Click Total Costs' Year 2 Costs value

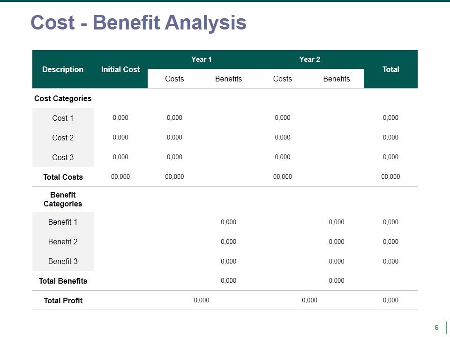coord(282,176)
